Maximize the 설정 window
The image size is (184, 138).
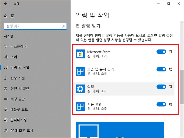point(169,4)
